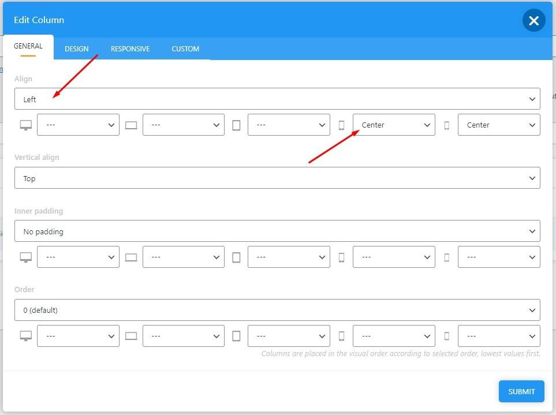This screenshot has width=556, height=415.
Task: Click the large phone icon in Inner padding row
Action: coord(341,257)
